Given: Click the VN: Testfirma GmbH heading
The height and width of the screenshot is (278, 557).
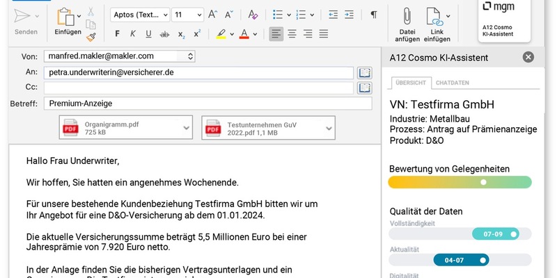Looking at the screenshot, I should click(x=442, y=105).
